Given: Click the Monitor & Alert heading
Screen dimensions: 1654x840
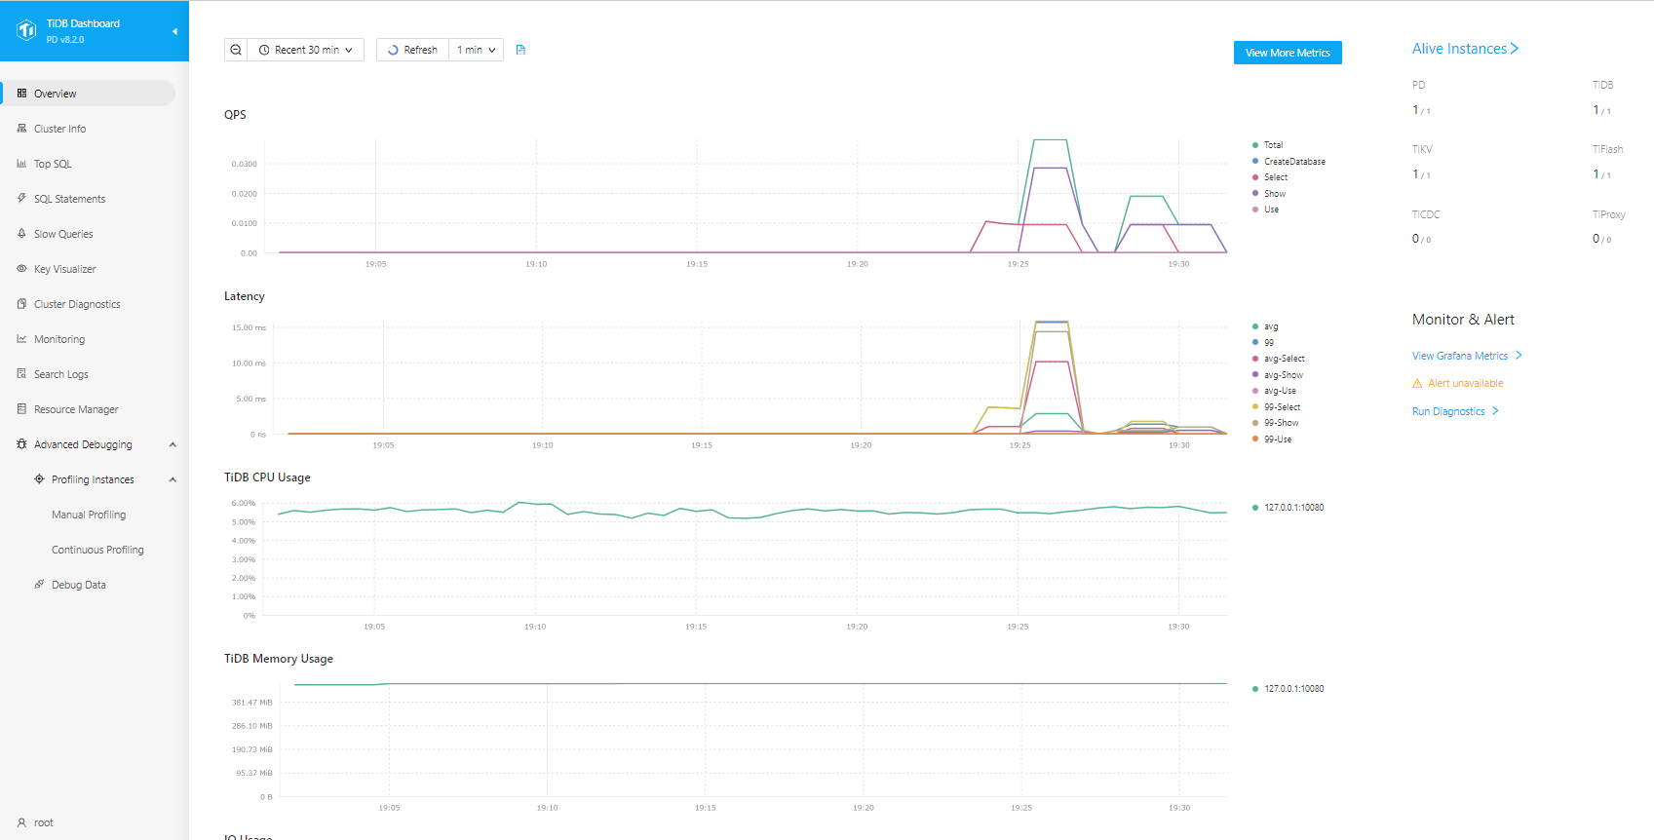Looking at the screenshot, I should (1463, 320).
